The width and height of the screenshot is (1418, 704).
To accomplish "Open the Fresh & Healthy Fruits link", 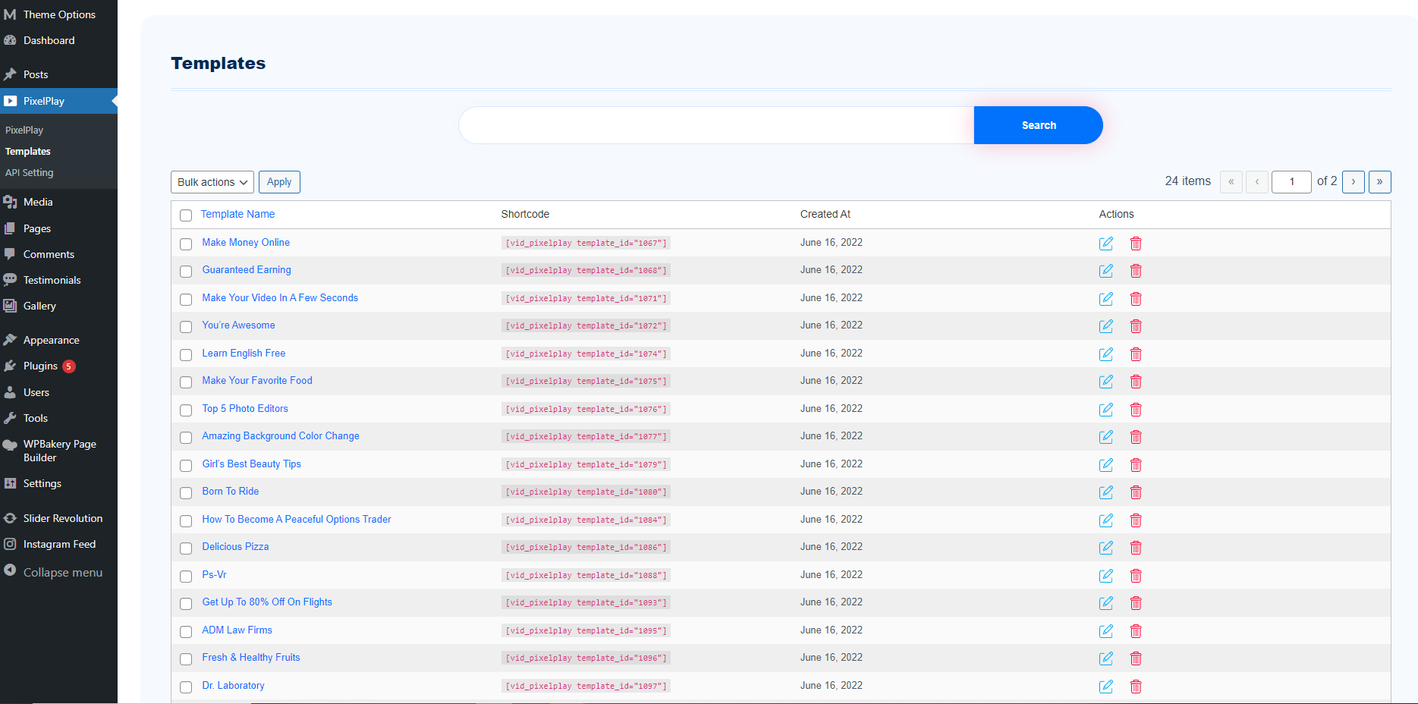I will (251, 658).
